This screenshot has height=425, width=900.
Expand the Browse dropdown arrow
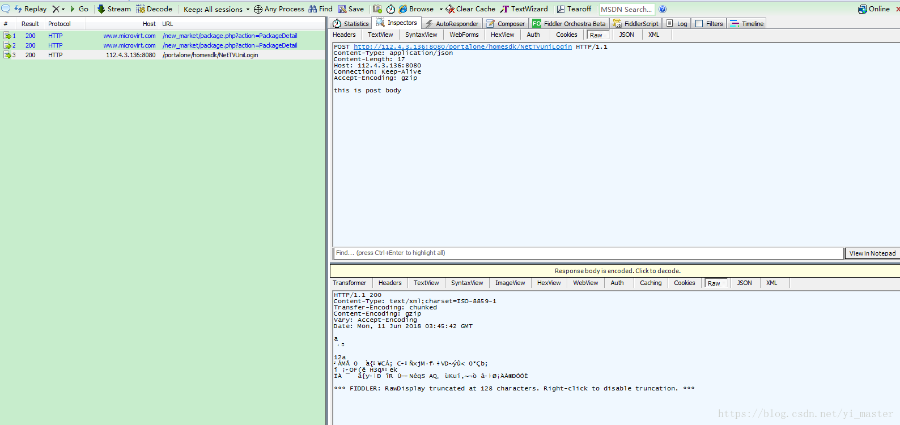pyautogui.click(x=440, y=9)
